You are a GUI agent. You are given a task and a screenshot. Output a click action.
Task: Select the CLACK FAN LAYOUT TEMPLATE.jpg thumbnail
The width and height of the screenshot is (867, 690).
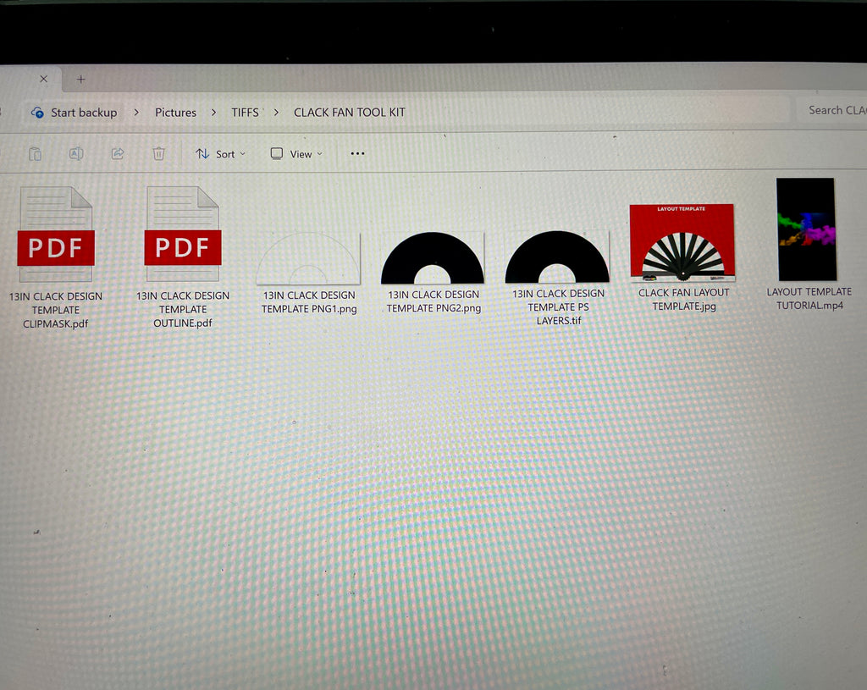point(682,241)
